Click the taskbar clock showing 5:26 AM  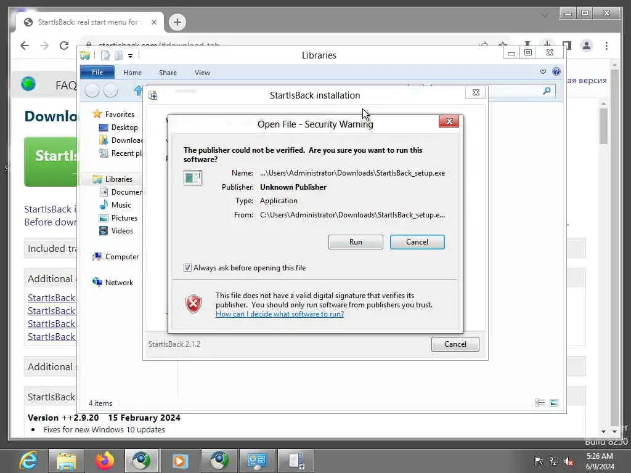point(600,461)
